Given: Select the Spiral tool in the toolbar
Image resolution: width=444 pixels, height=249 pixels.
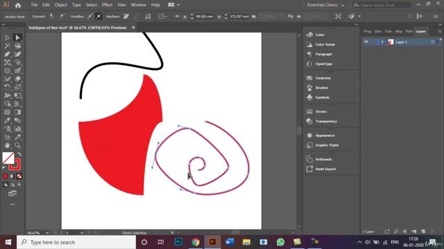Looking at the screenshot, I should (x=17, y=62).
